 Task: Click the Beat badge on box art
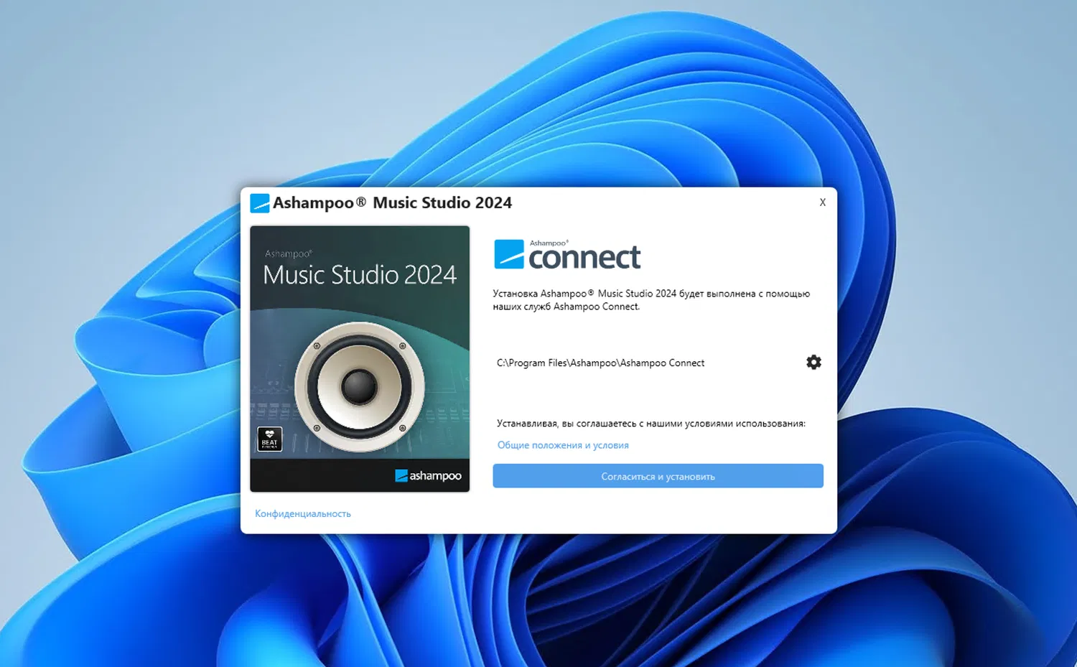coord(270,439)
